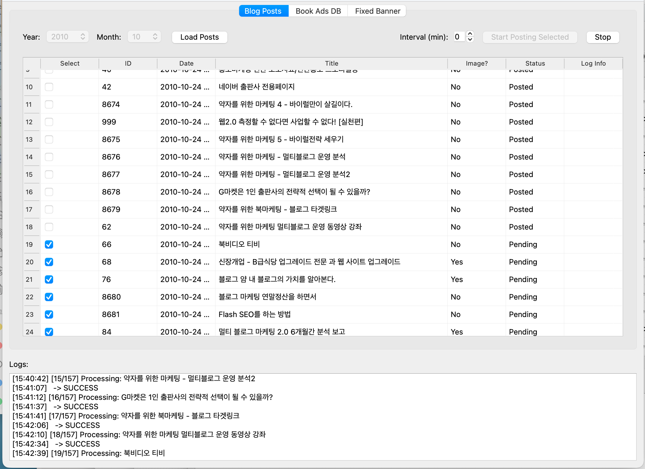Screen dimensions: 645x469
Task: Click the Status column header
Action: click(x=535, y=63)
